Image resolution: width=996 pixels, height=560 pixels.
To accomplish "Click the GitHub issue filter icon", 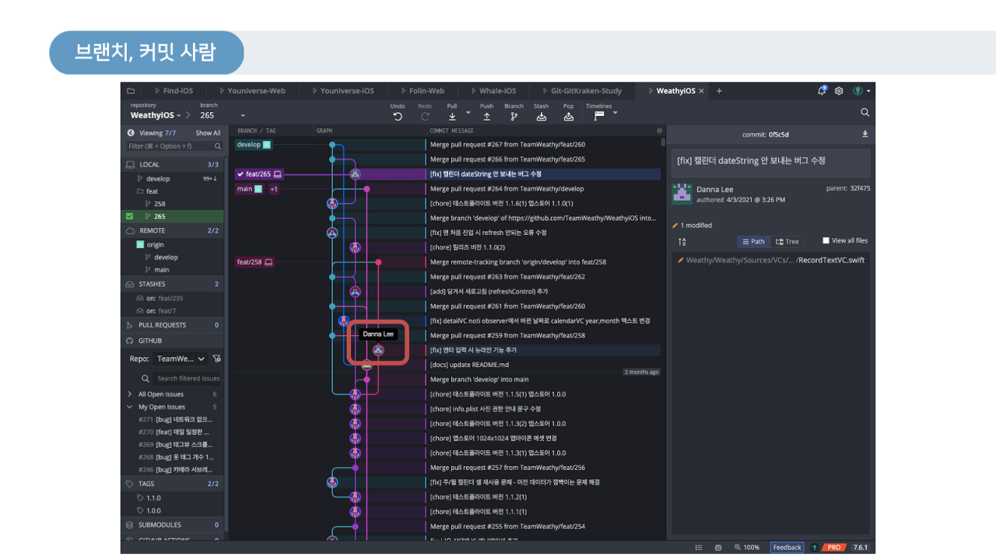I will (216, 359).
